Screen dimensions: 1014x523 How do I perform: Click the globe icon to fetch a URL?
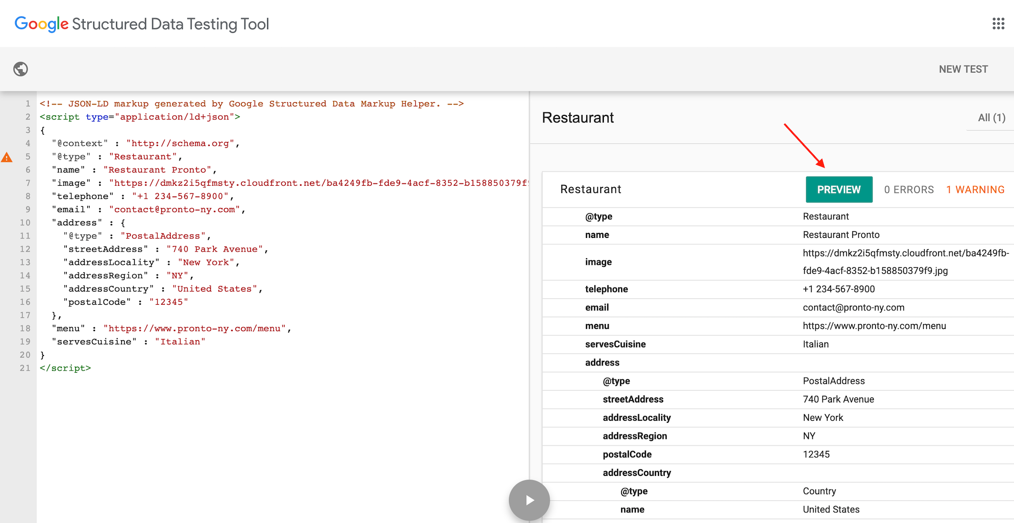(20, 69)
